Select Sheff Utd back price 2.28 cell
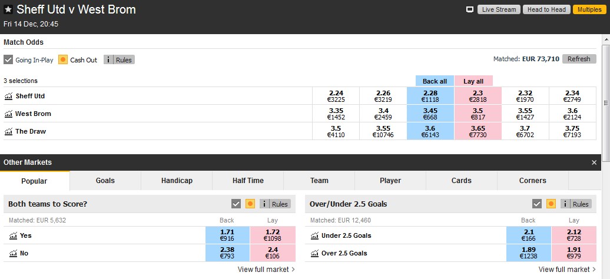 pyautogui.click(x=430, y=96)
